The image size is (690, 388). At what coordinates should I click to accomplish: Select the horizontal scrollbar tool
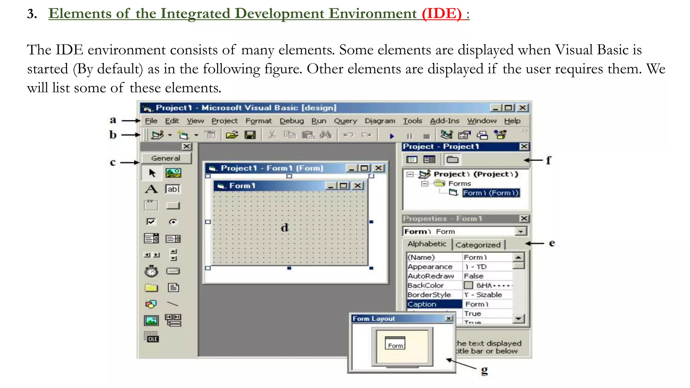(152, 255)
